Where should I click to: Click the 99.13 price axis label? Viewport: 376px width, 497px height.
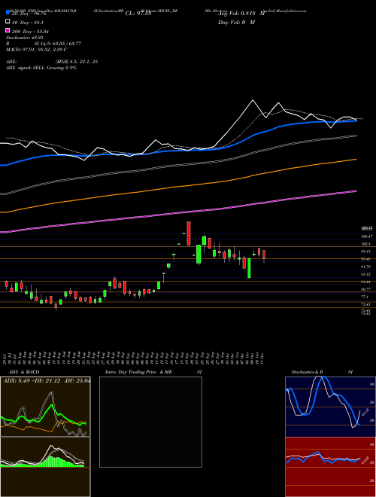click(366, 252)
